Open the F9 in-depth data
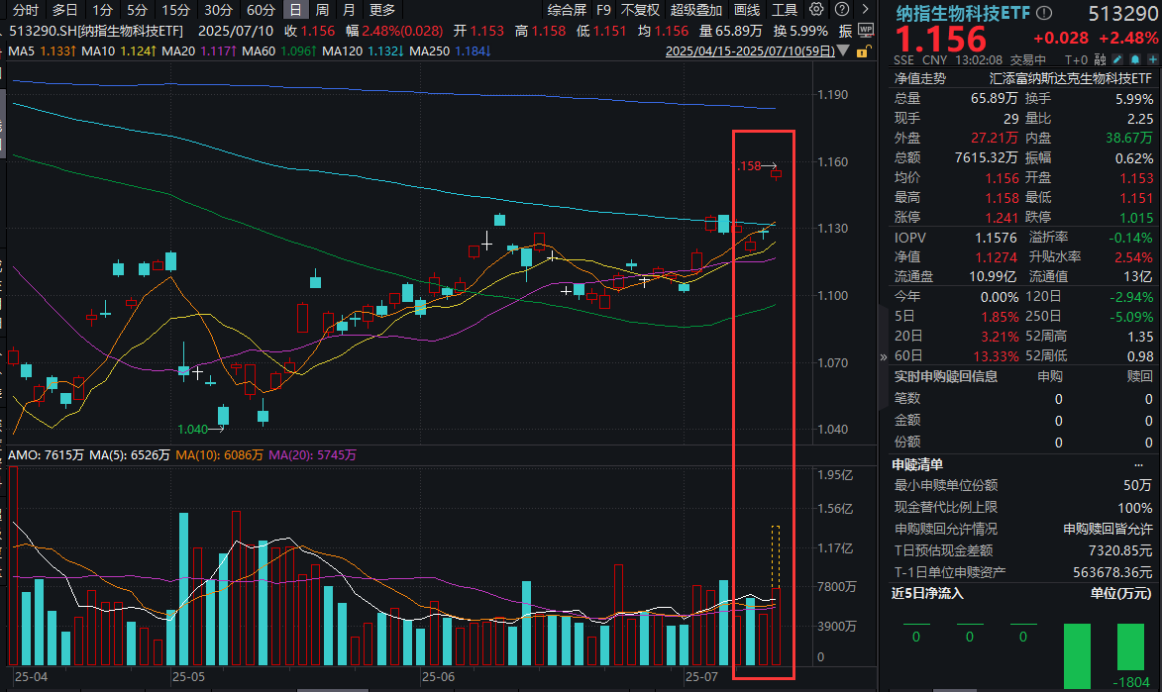Image resolution: width=1162 pixels, height=692 pixels. coord(603,10)
